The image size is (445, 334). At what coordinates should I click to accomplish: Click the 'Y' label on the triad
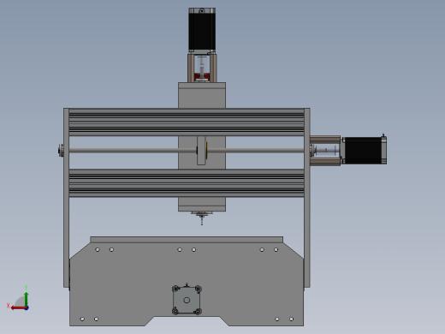click(26, 288)
